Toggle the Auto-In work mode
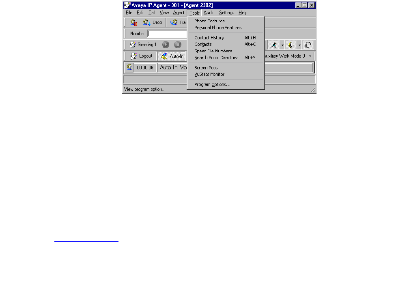409x296 pixels. pos(172,56)
